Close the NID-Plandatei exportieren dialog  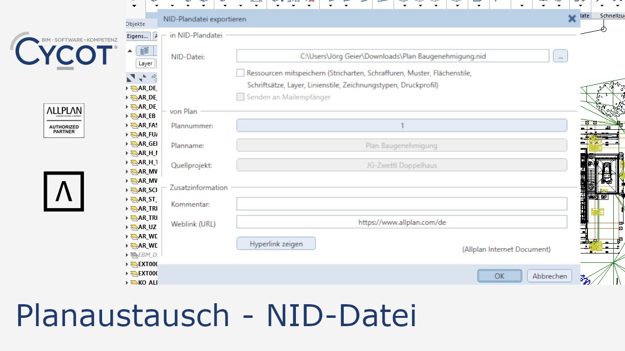tap(572, 19)
